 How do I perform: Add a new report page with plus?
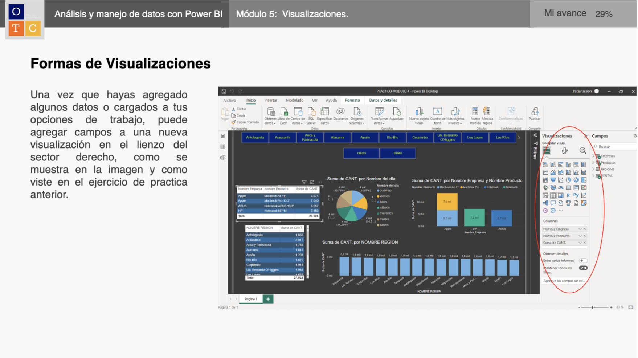pos(268,299)
